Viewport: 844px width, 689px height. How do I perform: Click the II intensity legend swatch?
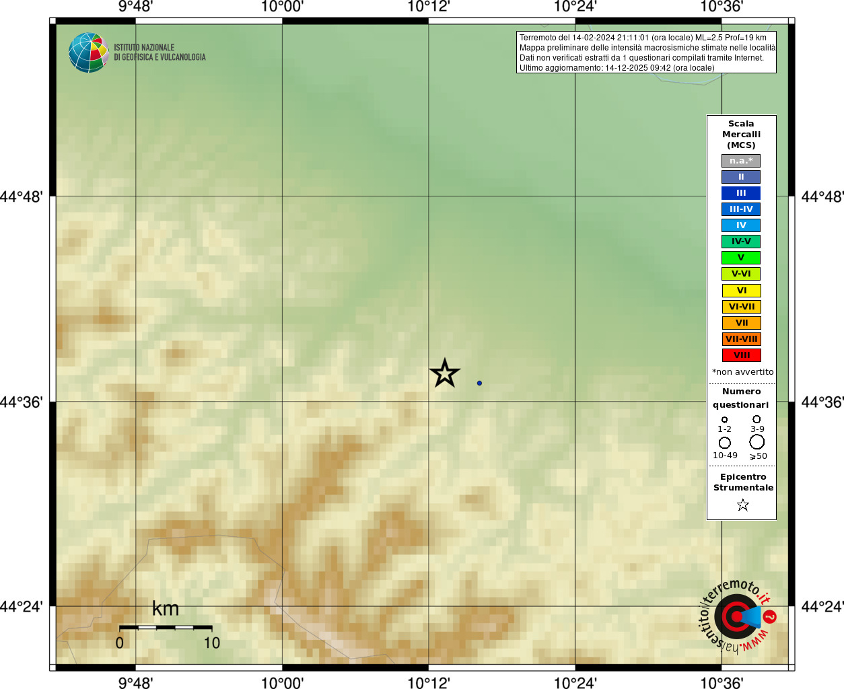point(741,177)
